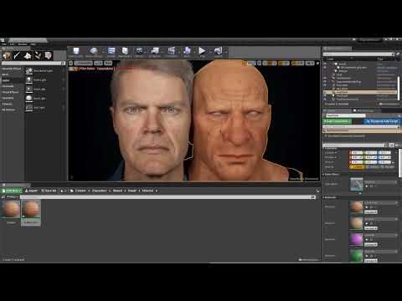The height and width of the screenshot is (301, 402).
Task: Click the Content Browser folder path icon
Action: [x=72, y=191]
